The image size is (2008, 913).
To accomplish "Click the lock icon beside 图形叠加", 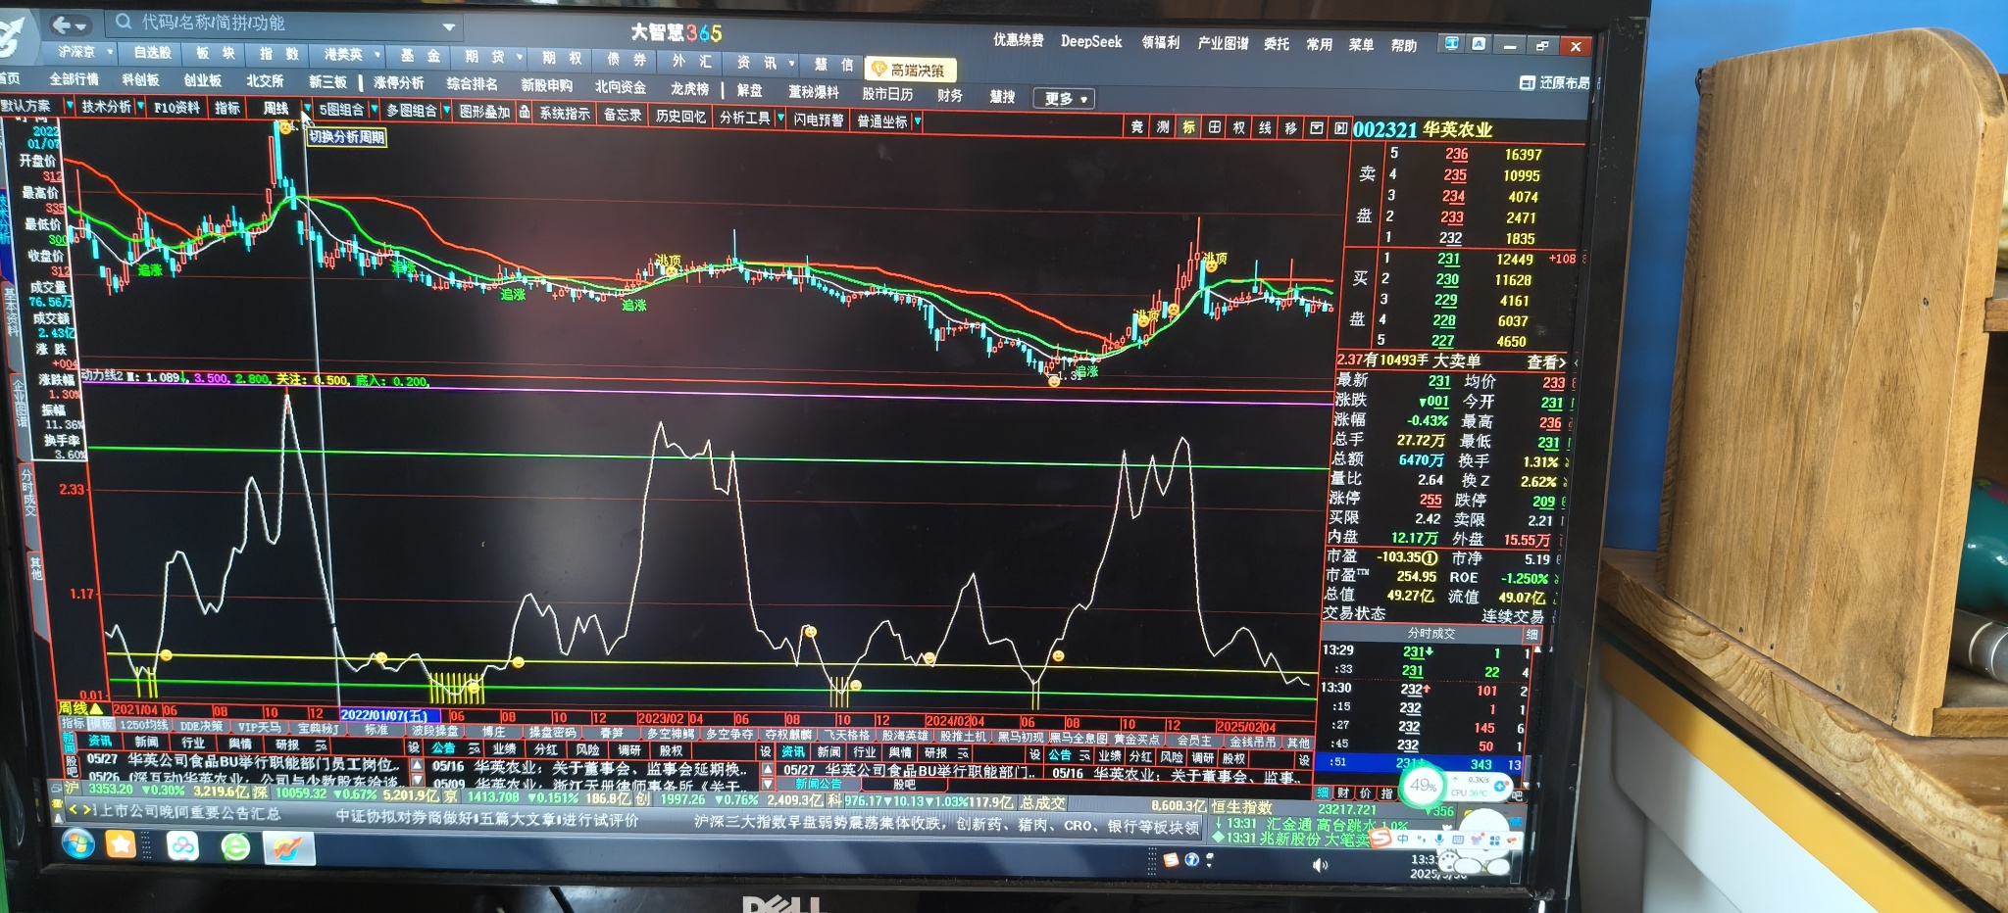I will pos(524,112).
